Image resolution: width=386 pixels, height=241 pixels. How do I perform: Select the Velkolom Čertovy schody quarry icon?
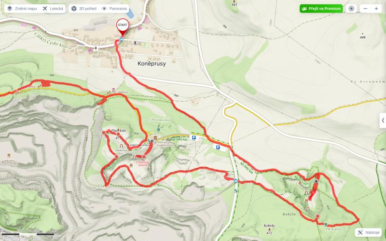9,155
